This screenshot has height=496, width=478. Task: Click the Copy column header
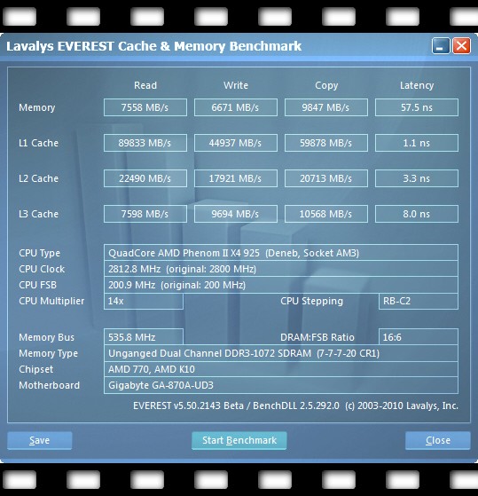tap(326, 85)
